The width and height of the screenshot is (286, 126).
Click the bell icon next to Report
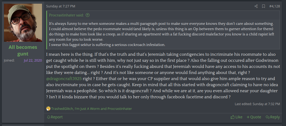point(48,117)
